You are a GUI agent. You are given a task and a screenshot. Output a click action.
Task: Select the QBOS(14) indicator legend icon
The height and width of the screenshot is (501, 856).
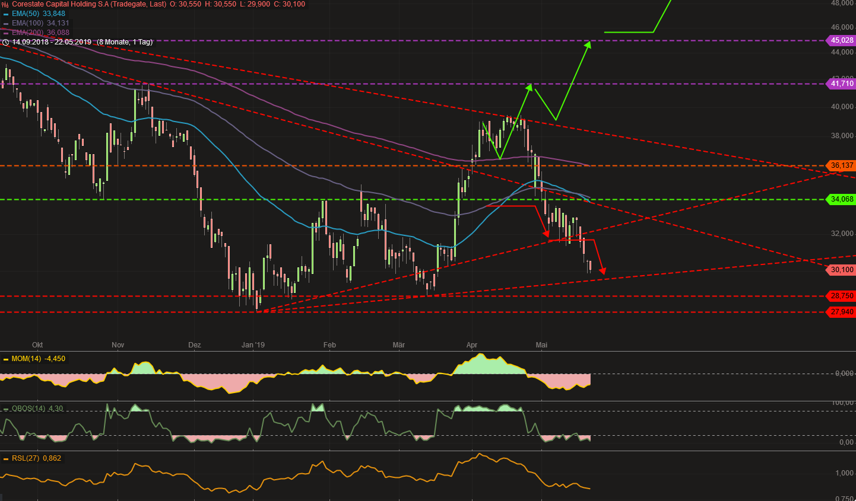5,409
